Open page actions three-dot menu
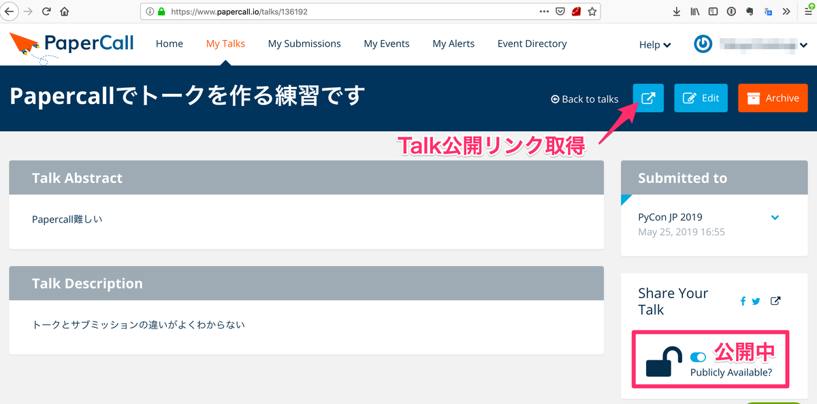The image size is (817, 404). point(544,12)
